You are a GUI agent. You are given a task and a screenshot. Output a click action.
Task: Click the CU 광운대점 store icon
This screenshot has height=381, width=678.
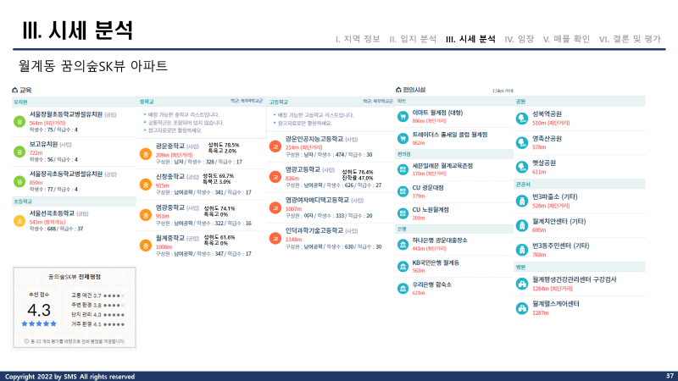pyautogui.click(x=403, y=191)
